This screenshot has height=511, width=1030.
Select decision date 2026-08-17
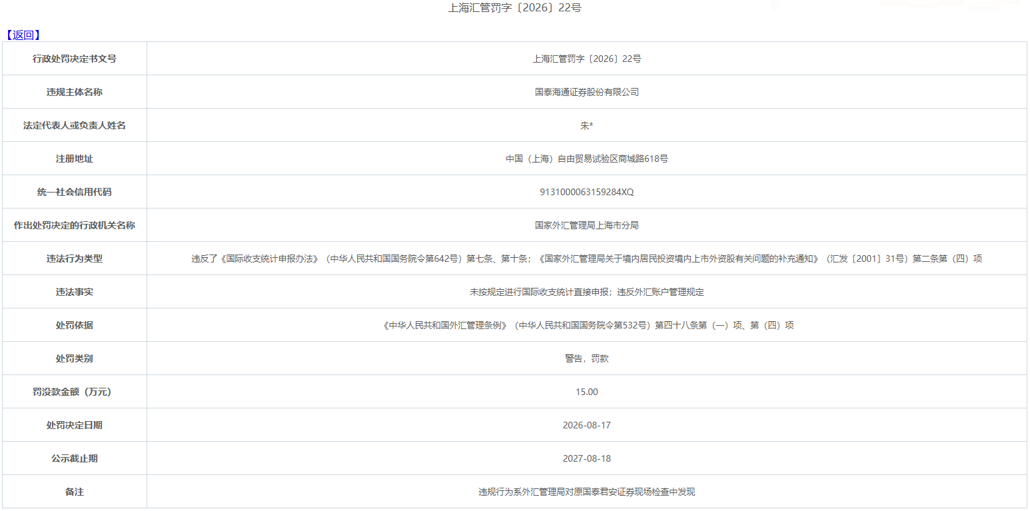click(x=587, y=425)
